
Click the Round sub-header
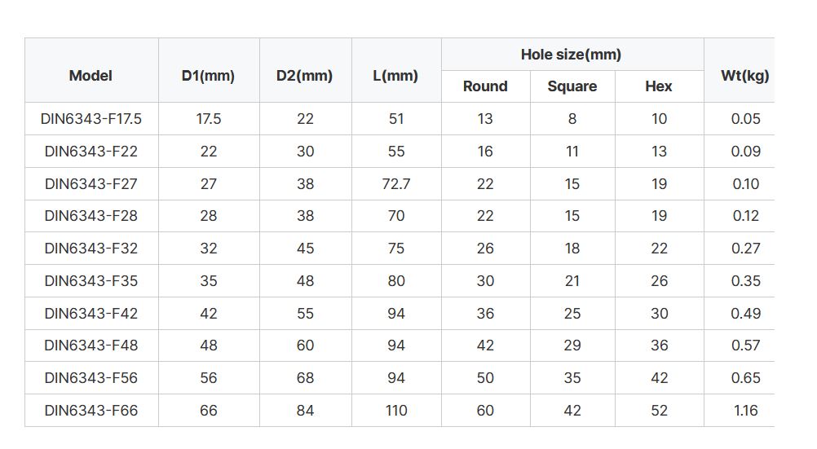[486, 86]
